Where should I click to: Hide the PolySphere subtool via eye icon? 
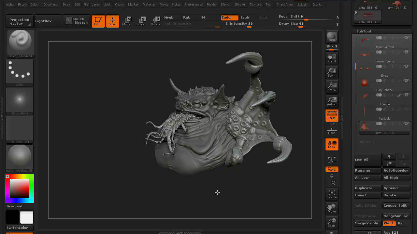coord(406,81)
